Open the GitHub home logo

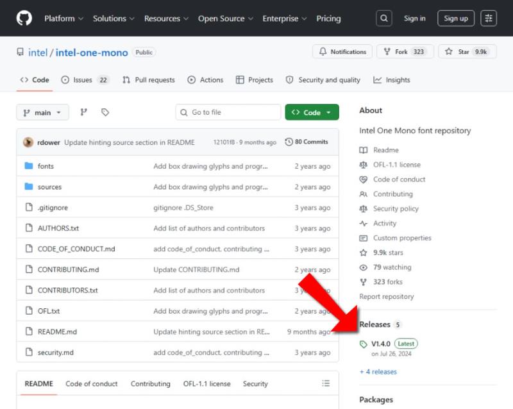(x=24, y=18)
